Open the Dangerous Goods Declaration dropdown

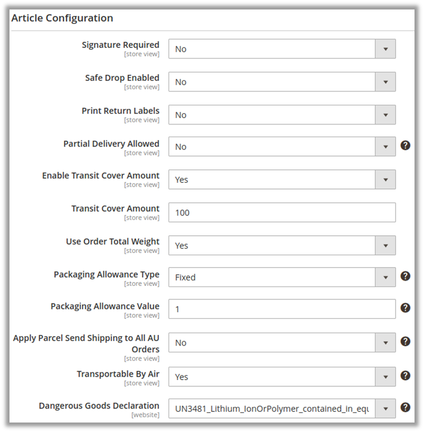coord(282,409)
